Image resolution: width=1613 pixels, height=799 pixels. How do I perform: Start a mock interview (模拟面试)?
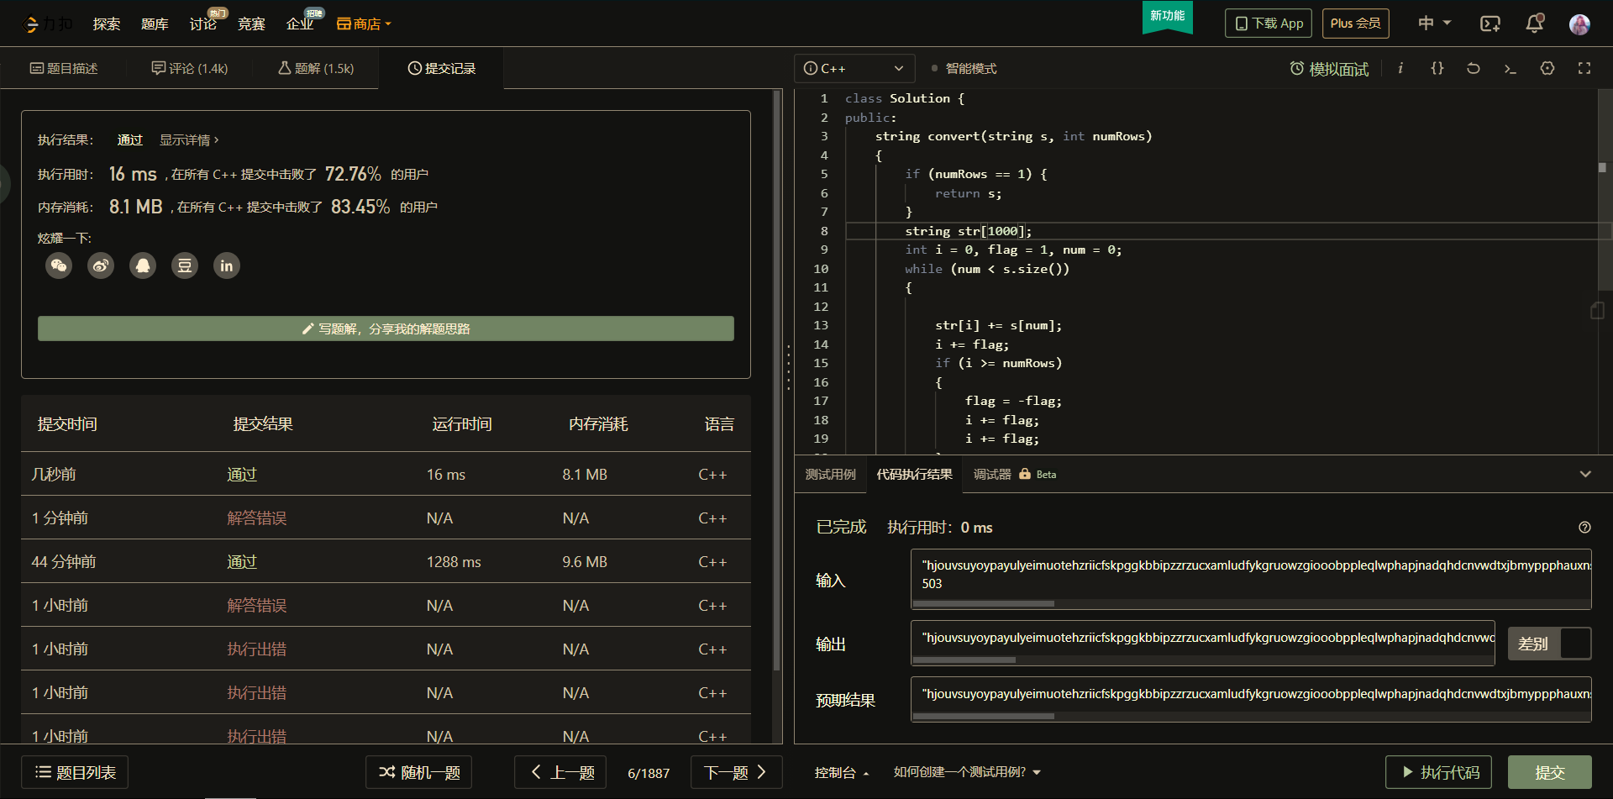click(1329, 69)
